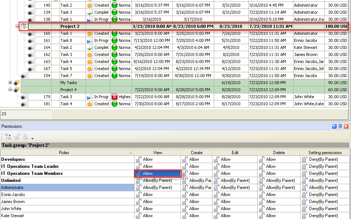
Task: Pin the Permissions panel with the pushpin icon
Action: [340, 126]
